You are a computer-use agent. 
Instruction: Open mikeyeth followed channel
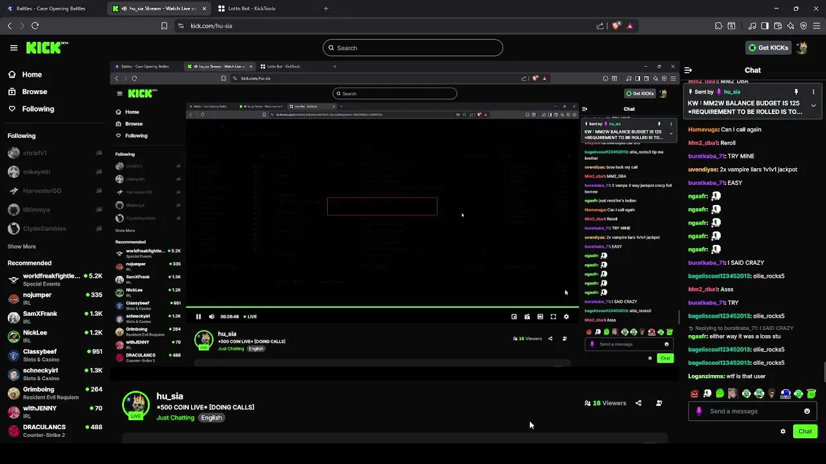pos(55,172)
